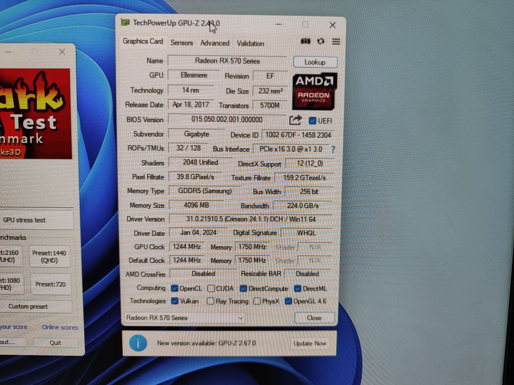The image size is (514, 385).
Task: Open the Advanced tab
Action: (215, 43)
